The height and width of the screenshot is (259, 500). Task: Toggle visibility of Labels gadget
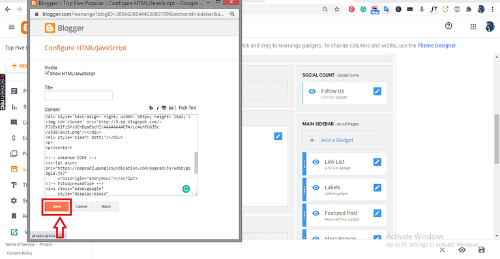tap(316, 187)
